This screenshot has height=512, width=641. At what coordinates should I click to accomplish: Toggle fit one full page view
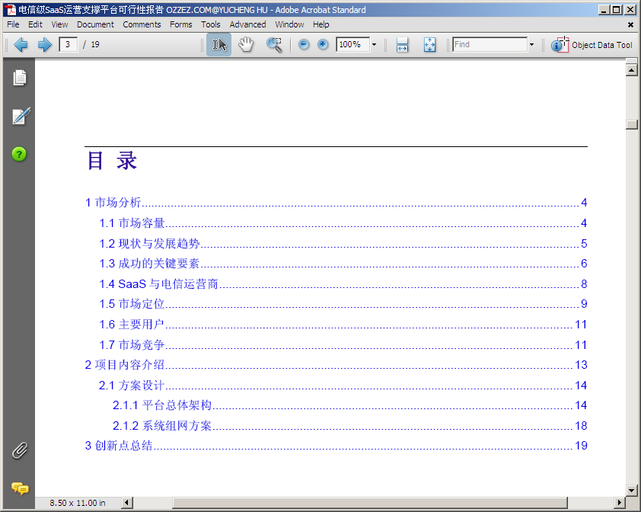pos(429,45)
